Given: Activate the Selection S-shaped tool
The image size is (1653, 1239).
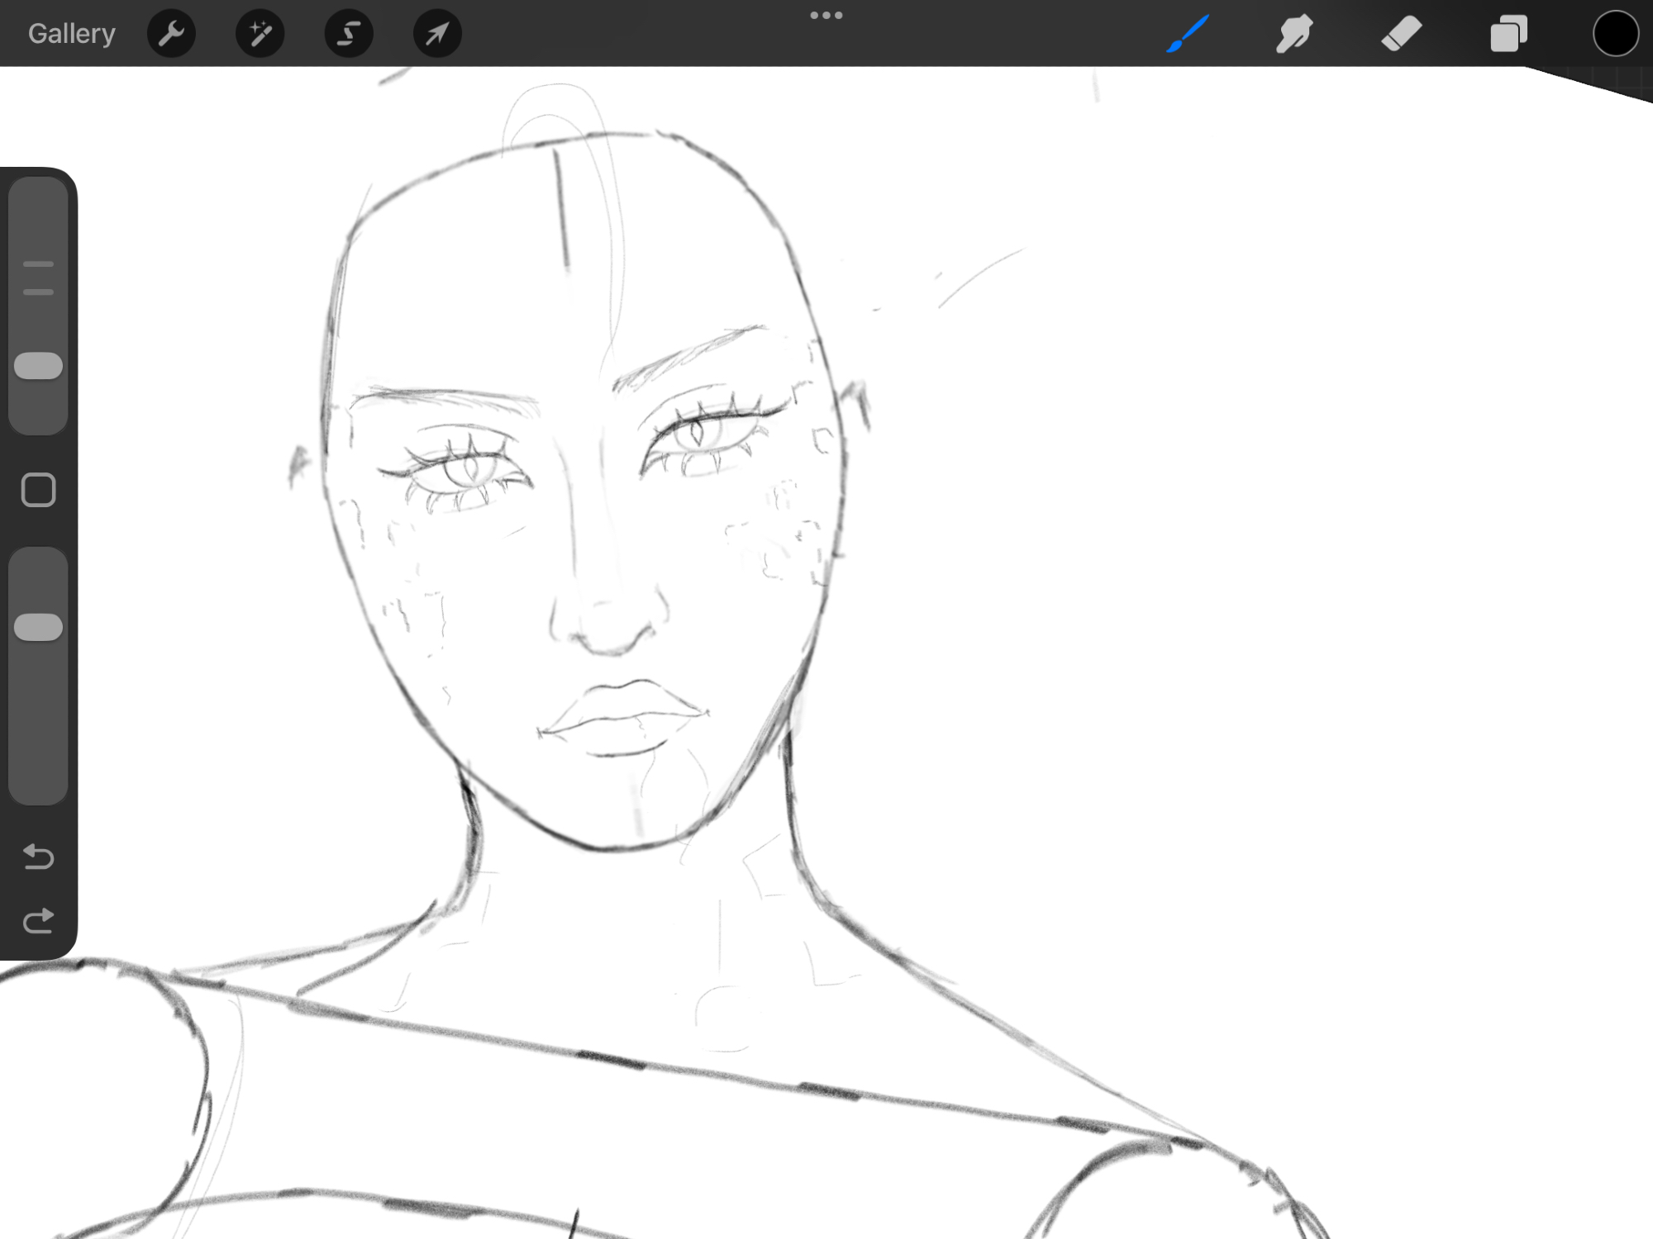Looking at the screenshot, I should (x=349, y=34).
